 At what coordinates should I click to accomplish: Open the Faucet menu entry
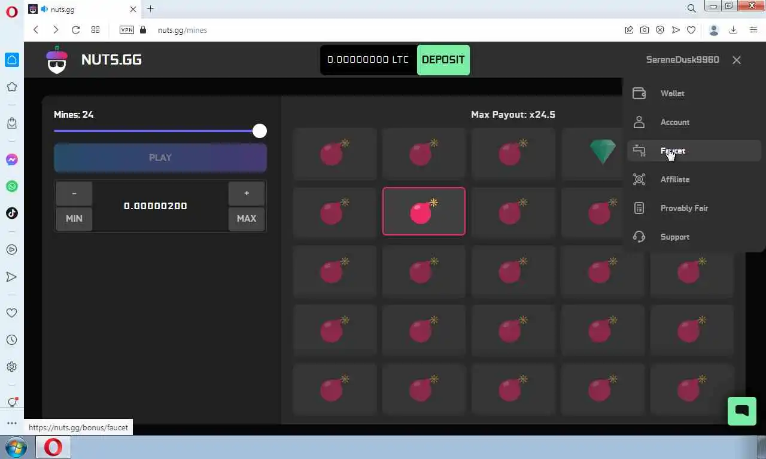[694, 151]
